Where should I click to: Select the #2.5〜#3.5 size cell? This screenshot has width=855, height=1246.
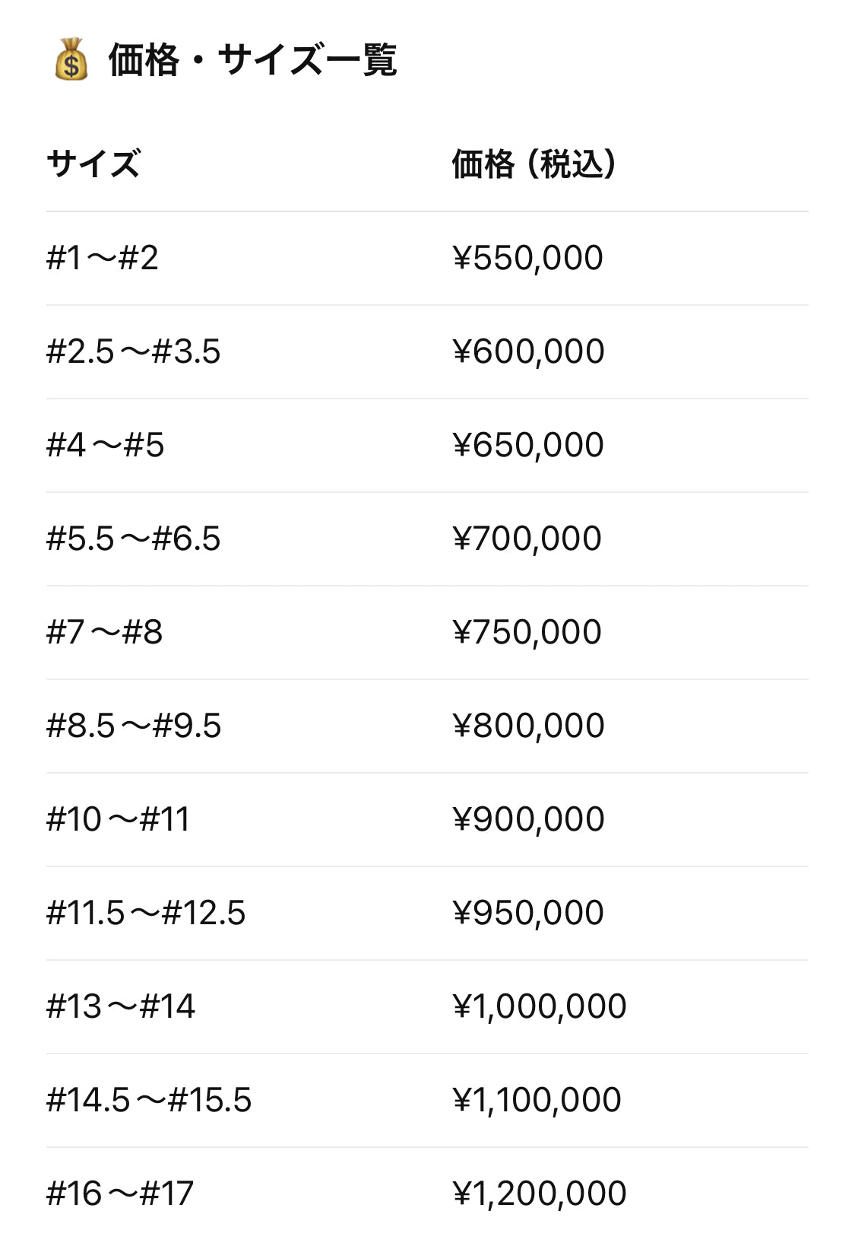134,351
